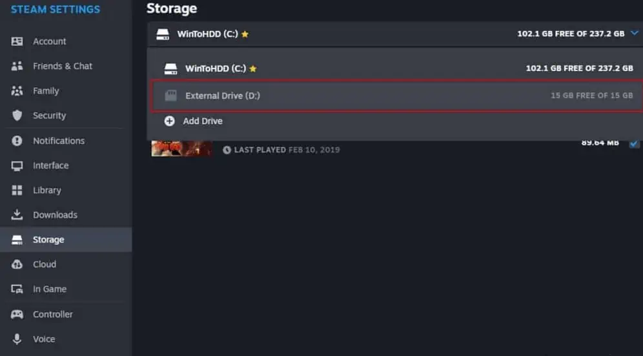Click the Add Drive button

pyautogui.click(x=202, y=121)
